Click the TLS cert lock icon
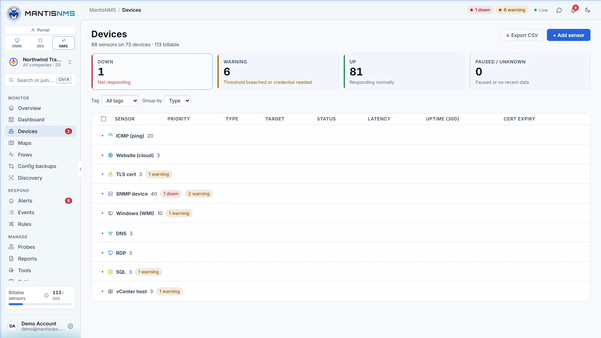 [x=110, y=174]
